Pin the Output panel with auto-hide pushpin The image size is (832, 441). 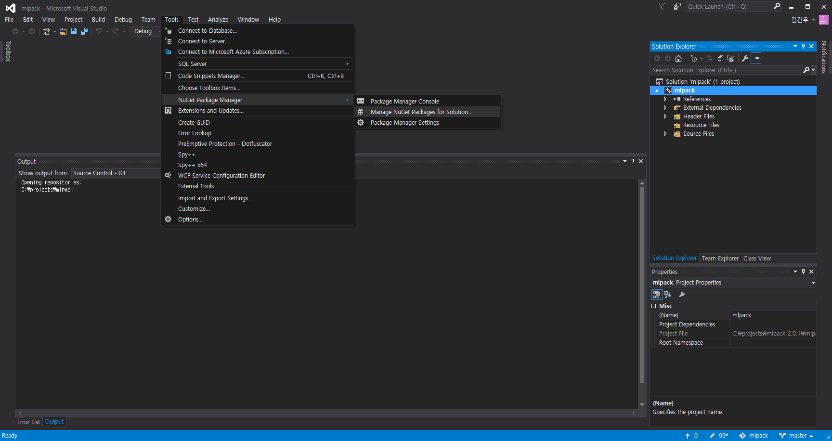point(633,161)
